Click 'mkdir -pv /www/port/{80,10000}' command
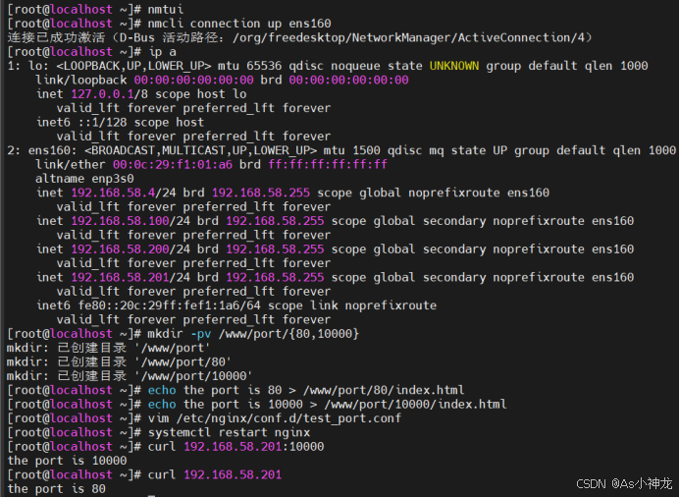The height and width of the screenshot is (498, 680). click(x=253, y=334)
